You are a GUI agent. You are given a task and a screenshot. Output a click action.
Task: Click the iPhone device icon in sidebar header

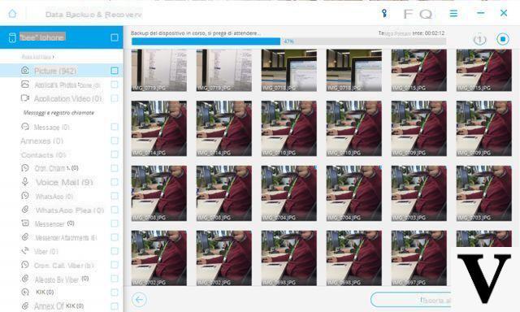click(12, 37)
